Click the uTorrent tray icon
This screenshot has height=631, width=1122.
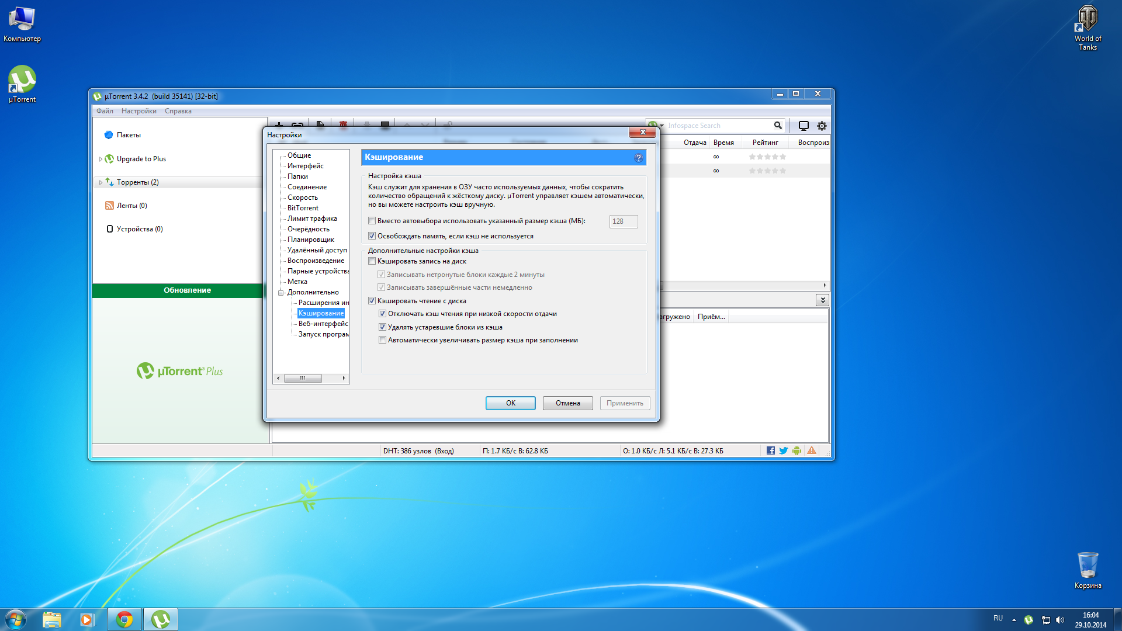1028,620
